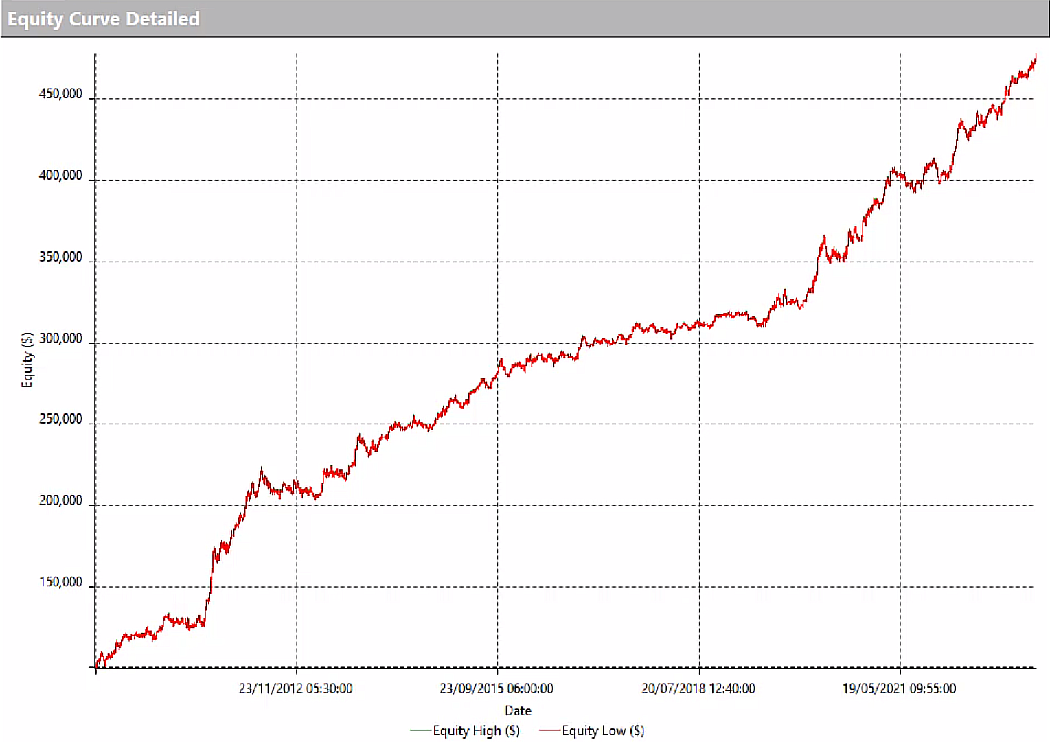Click the 250,000 y-axis tick label

click(x=60, y=419)
